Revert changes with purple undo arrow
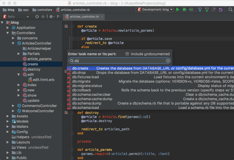Viewport: 234px width, 160px height. click(x=220, y=9)
